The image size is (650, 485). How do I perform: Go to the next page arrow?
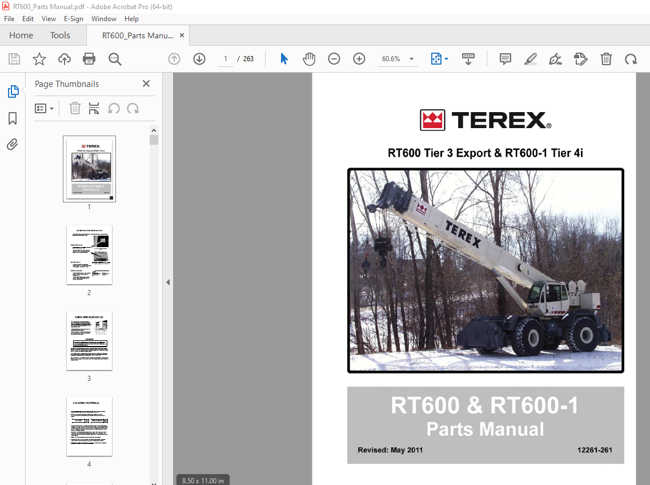199,59
